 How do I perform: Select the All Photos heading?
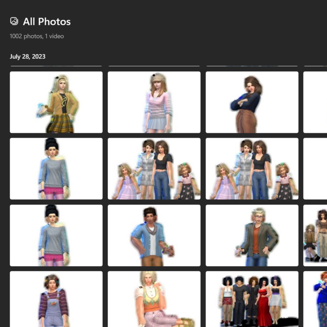click(x=47, y=21)
